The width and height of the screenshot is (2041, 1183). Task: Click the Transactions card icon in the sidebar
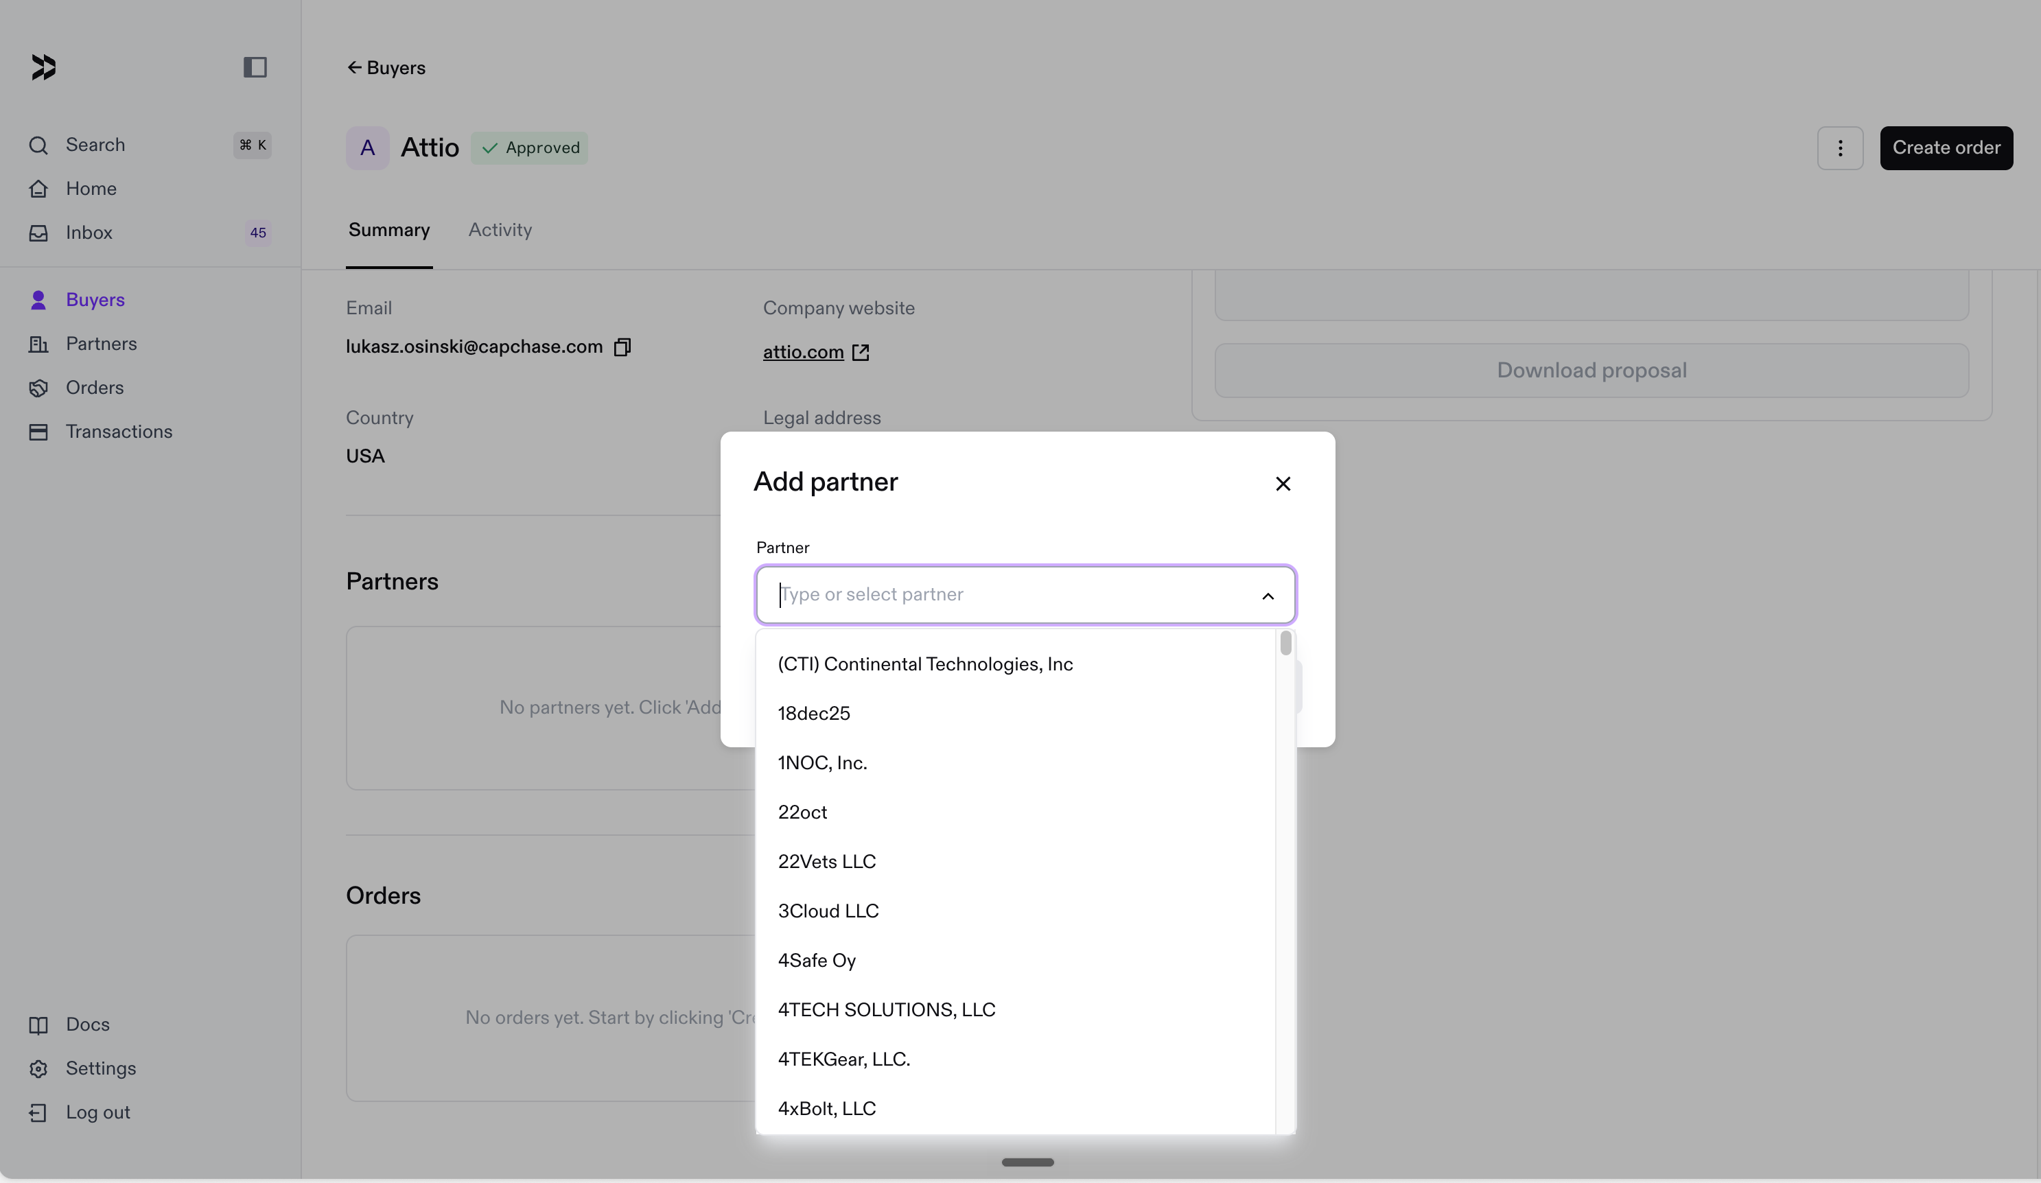coord(38,432)
